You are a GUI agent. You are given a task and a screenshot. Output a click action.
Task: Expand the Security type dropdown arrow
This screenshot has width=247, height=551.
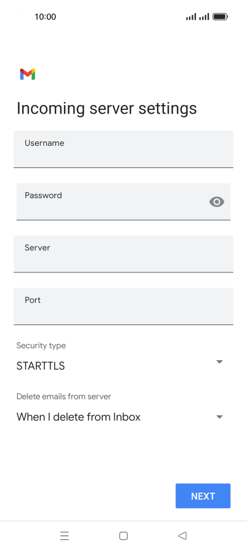tap(219, 361)
